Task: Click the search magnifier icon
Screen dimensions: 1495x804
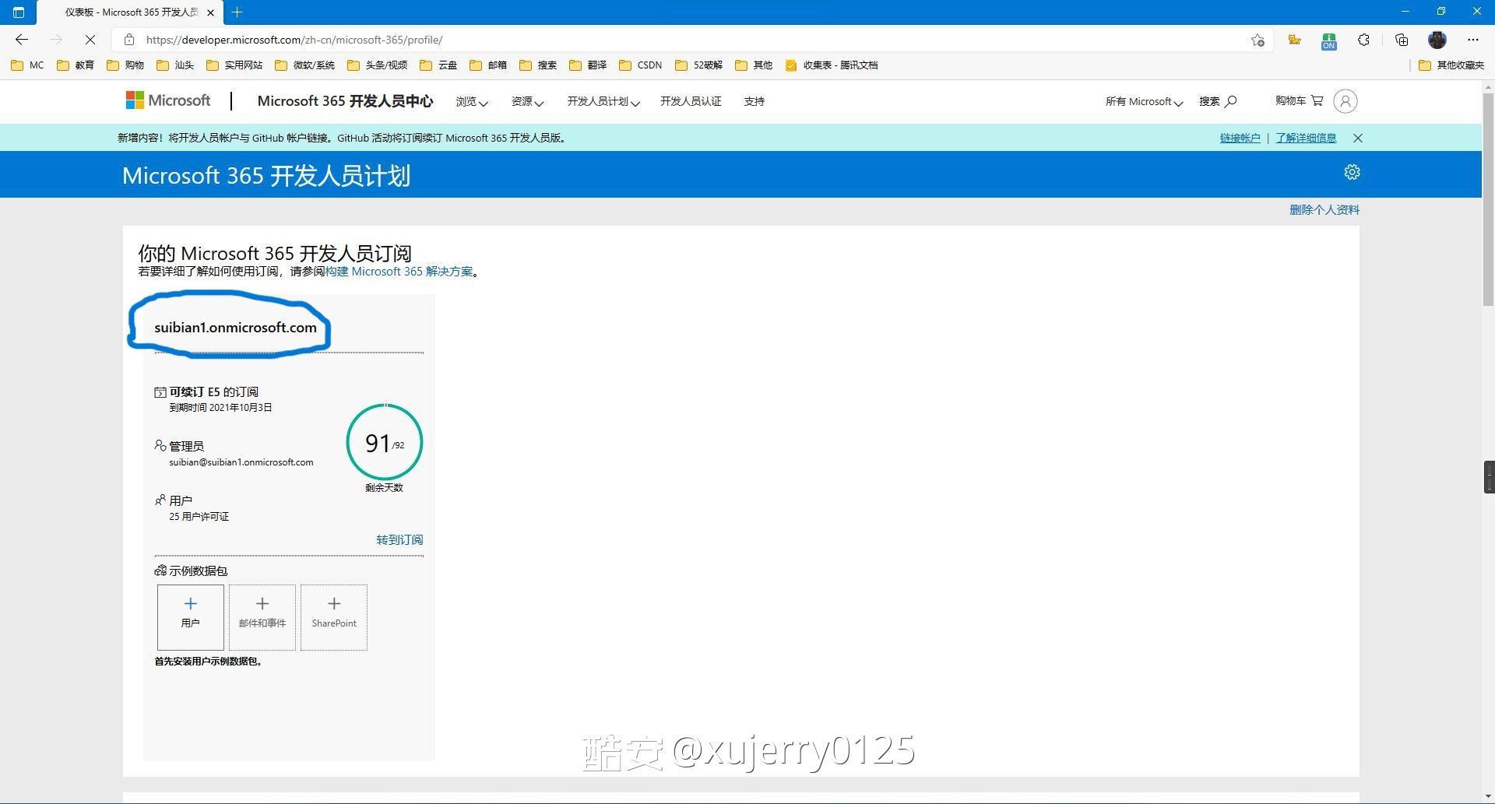Action: 1231,101
